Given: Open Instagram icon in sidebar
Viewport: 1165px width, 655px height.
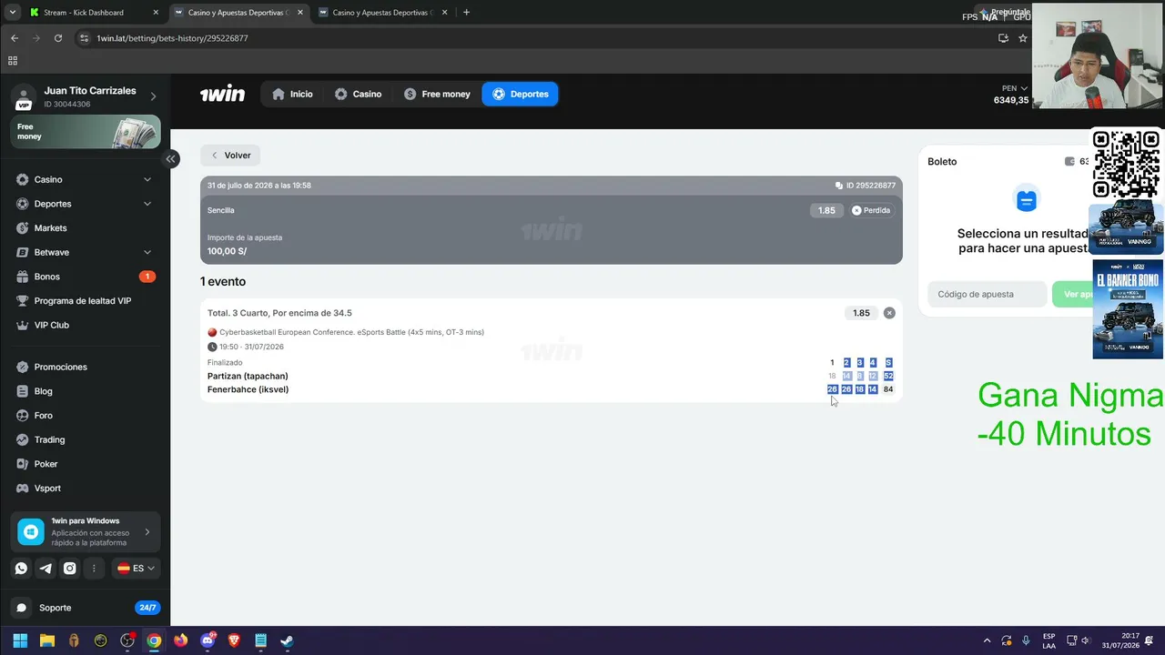Looking at the screenshot, I should pos(70,569).
